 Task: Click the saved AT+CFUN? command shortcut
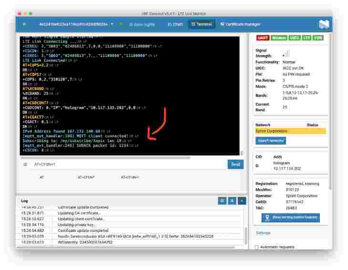click(x=86, y=177)
